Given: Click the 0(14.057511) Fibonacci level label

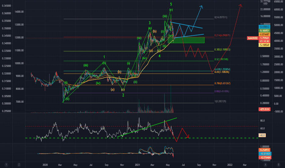Looking at the screenshot, I should point(221,17).
